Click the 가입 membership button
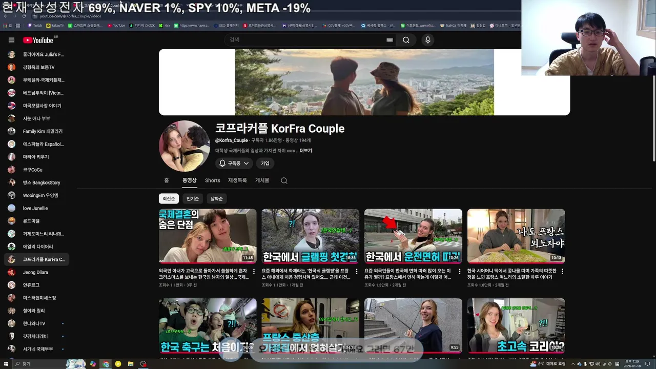656x369 pixels. 265,163
